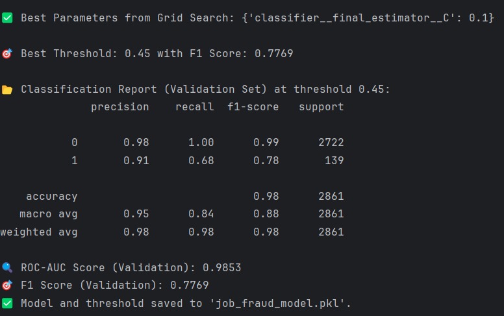Click class 1 row label
Screen dimensions: 504x316
tap(74, 160)
